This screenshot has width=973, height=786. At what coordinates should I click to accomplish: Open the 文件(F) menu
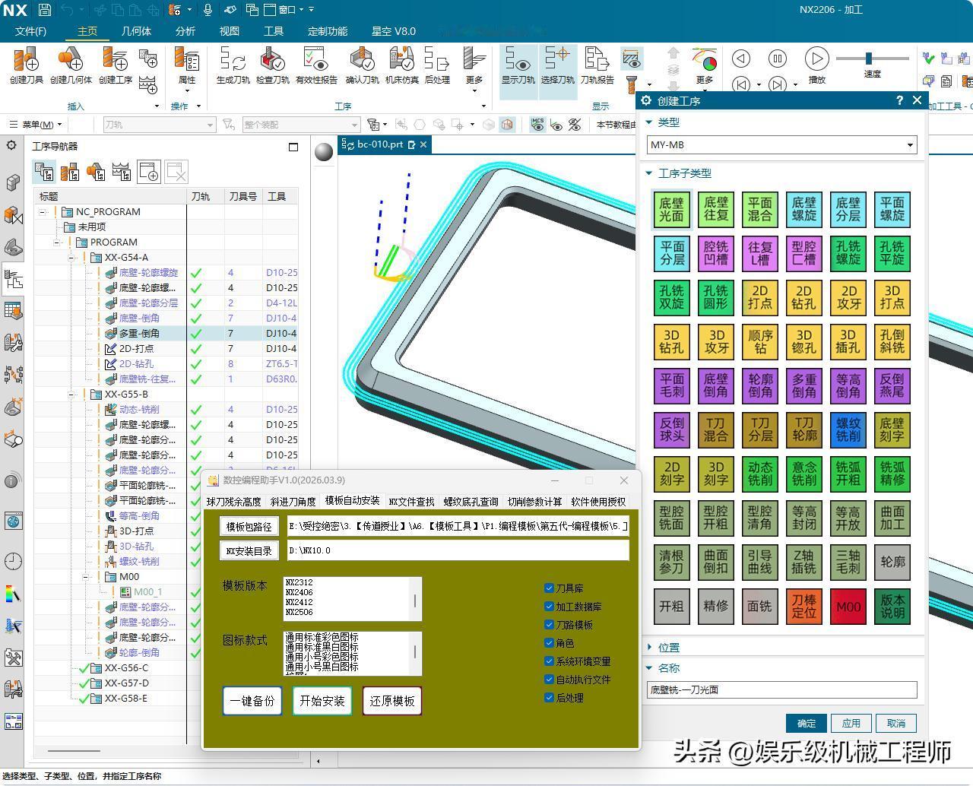click(30, 31)
